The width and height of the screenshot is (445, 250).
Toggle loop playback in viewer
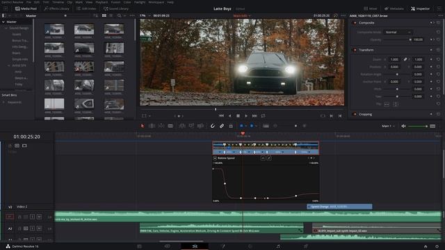point(263,116)
